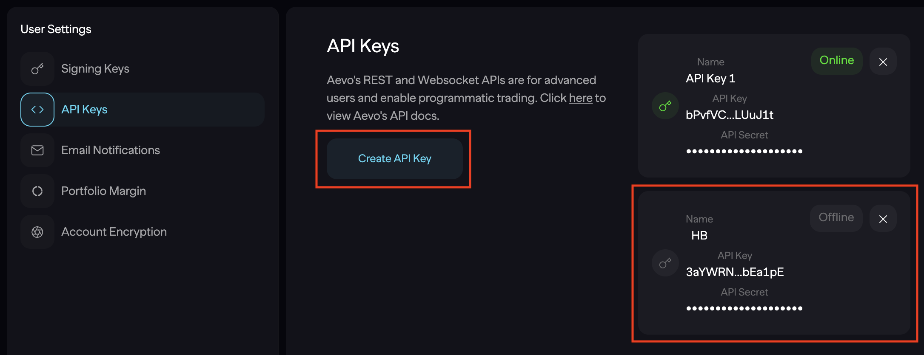Delete API Key 1 using its X button

(x=883, y=62)
